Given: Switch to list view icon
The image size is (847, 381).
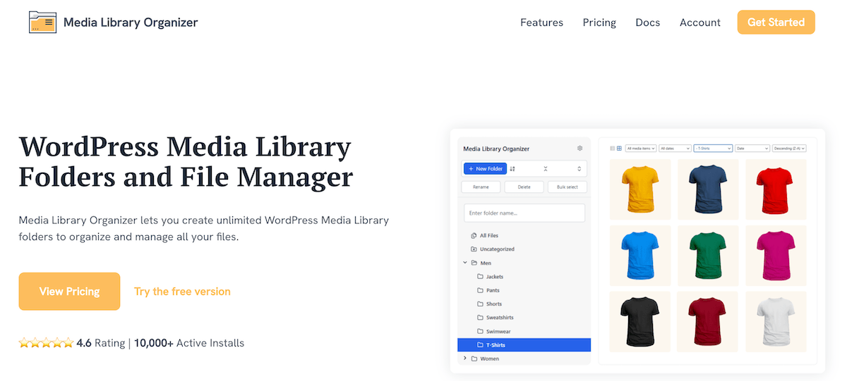Looking at the screenshot, I should (x=613, y=149).
